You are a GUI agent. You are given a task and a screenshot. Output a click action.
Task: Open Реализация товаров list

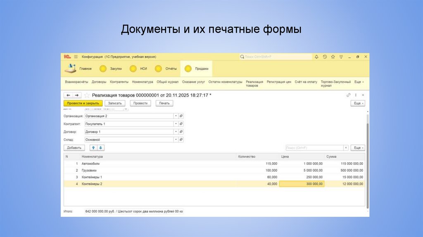pos(254,83)
